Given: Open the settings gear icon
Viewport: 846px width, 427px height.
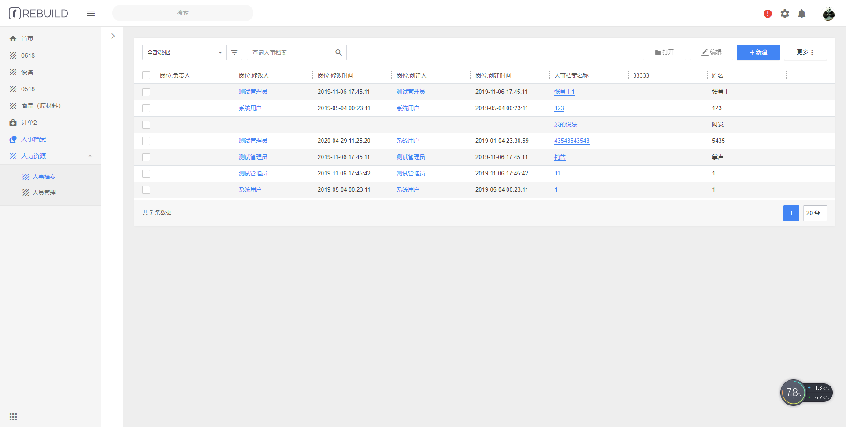Looking at the screenshot, I should (x=785, y=14).
